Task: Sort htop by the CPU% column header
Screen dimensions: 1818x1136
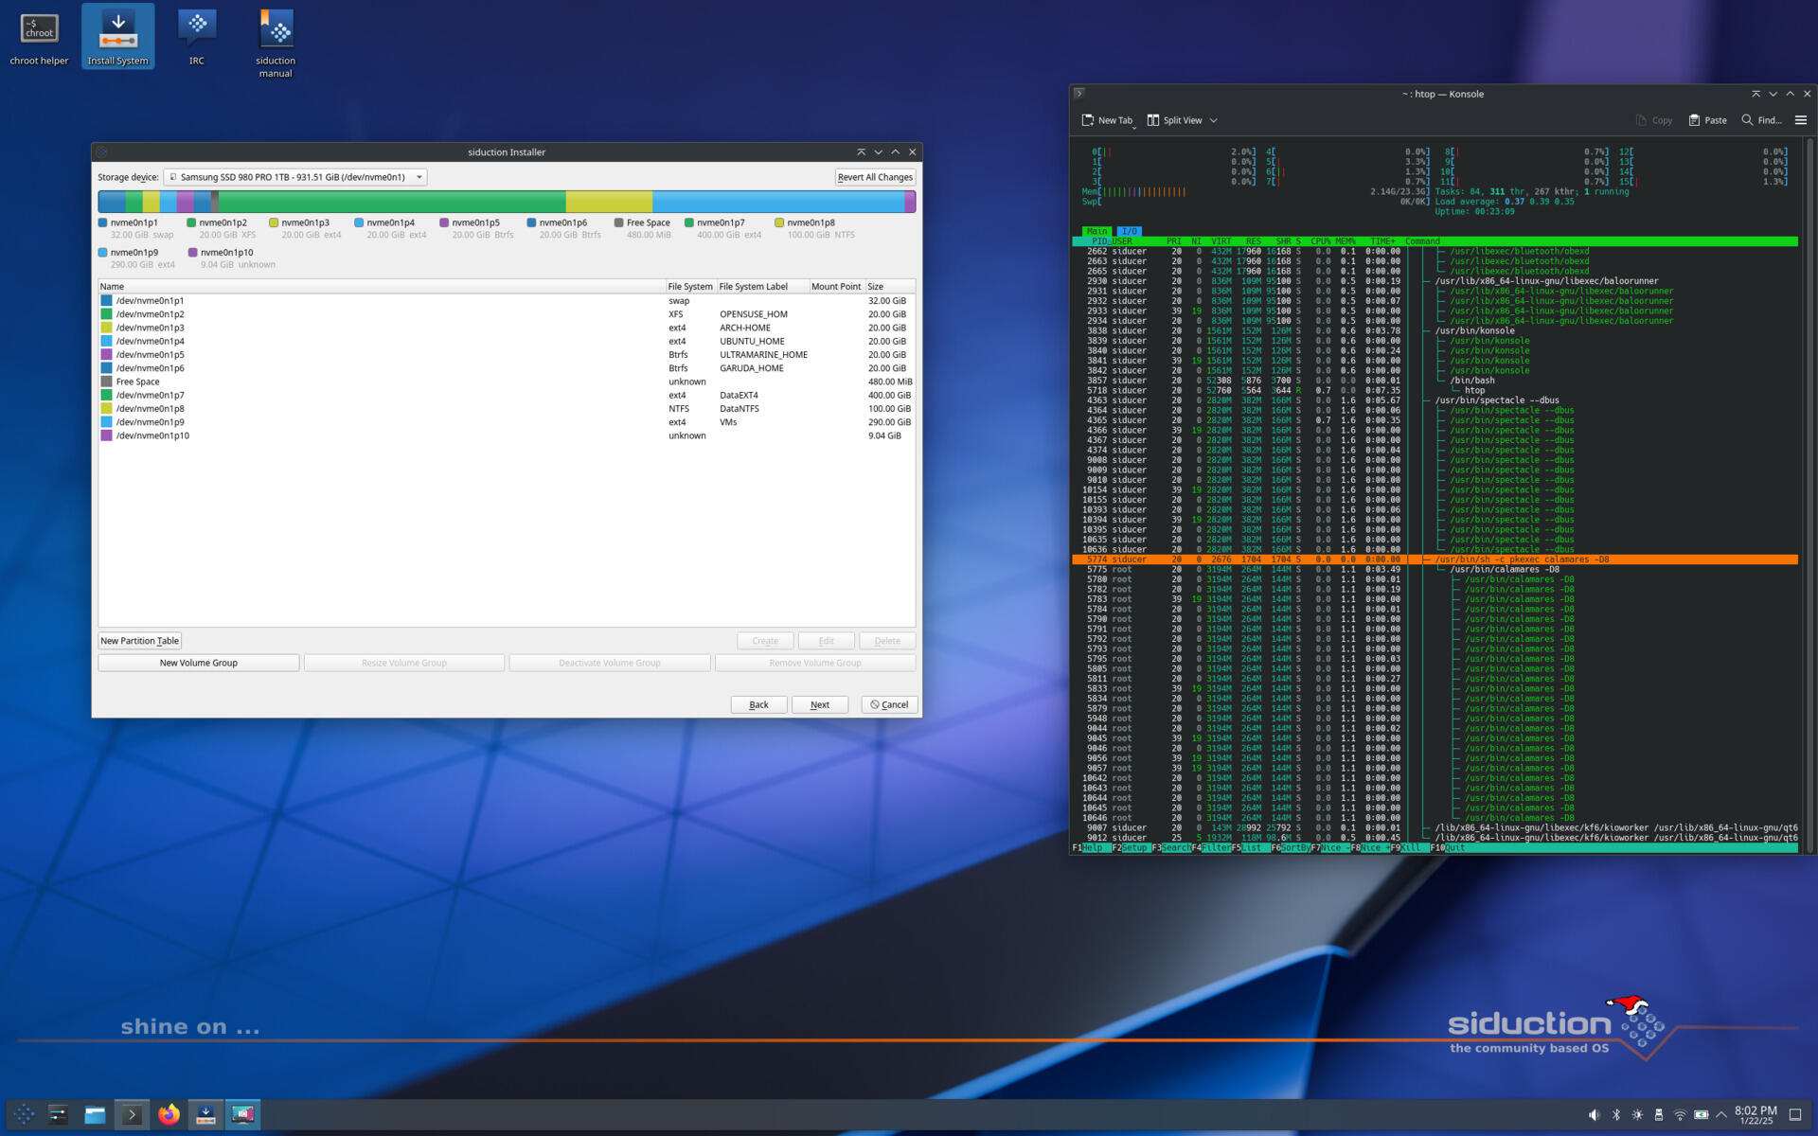Action: click(x=1320, y=241)
